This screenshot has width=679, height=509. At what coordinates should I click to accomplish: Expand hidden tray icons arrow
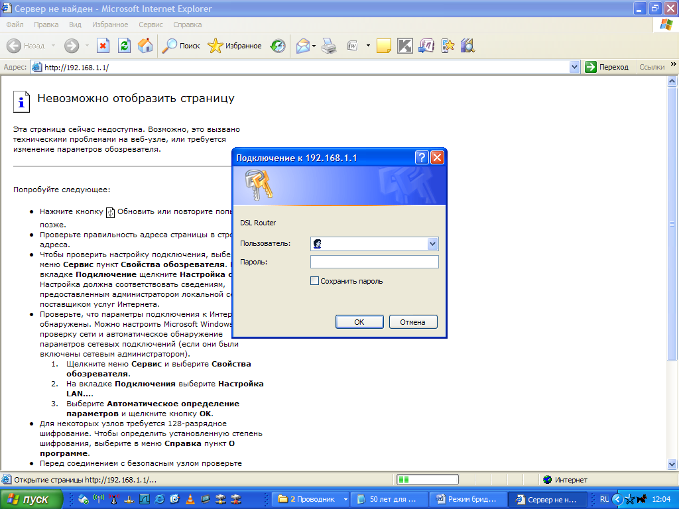(617, 500)
